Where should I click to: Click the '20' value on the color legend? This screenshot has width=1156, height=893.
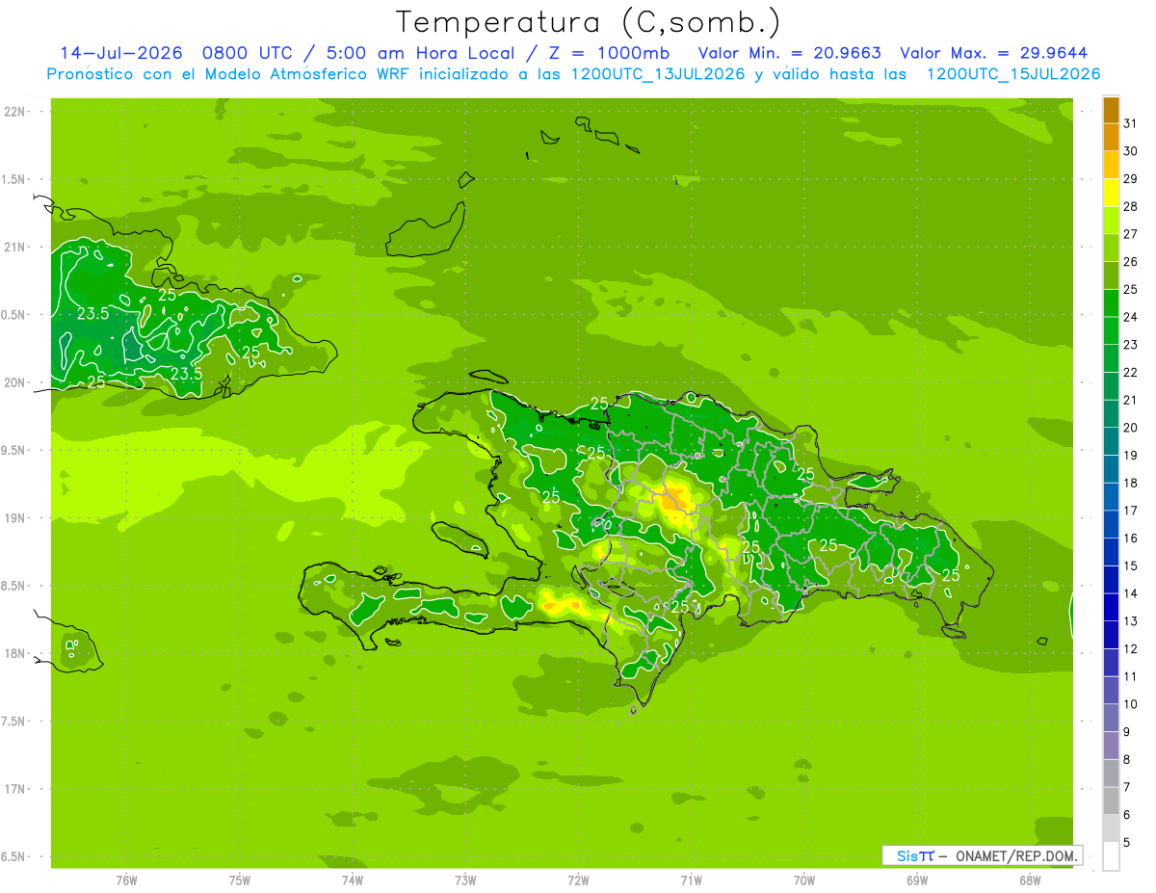pyautogui.click(x=1131, y=428)
